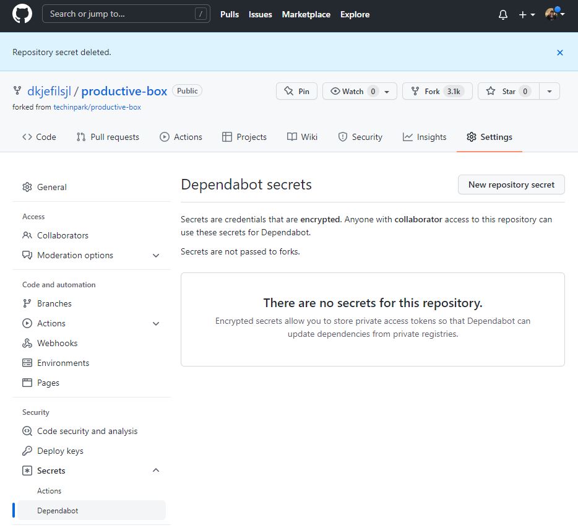This screenshot has width=578, height=530.
Task: Click the Collaborators people icon
Action: click(x=27, y=235)
